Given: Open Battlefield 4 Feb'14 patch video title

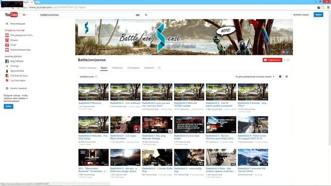Looking at the screenshot, I should [x=219, y=104].
